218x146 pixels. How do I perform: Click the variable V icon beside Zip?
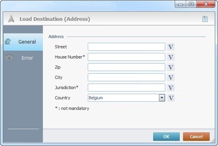[x=171, y=67]
